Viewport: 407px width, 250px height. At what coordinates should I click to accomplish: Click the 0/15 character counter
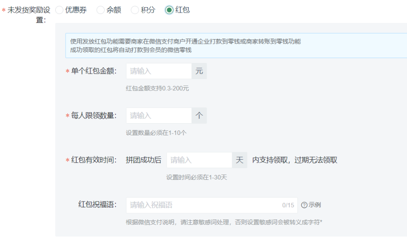(x=288, y=205)
